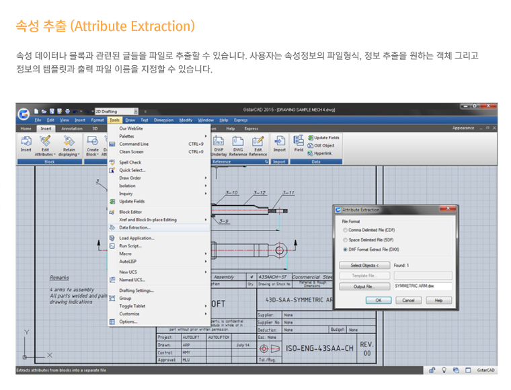
Task: Click the Edit Attributes icon
Action: (x=45, y=141)
